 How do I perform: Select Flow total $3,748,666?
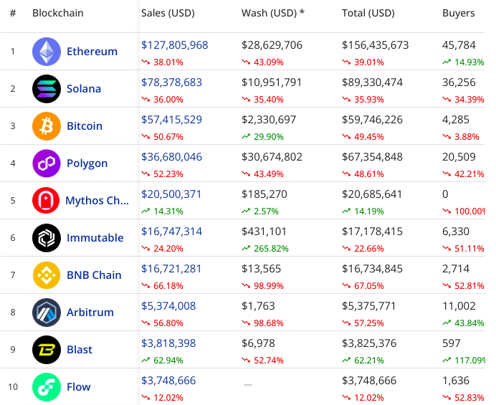369,381
